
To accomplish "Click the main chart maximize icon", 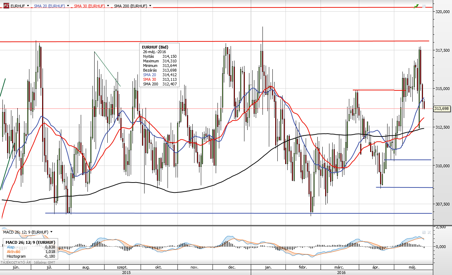I will pyautogui.click(x=424, y=6).
